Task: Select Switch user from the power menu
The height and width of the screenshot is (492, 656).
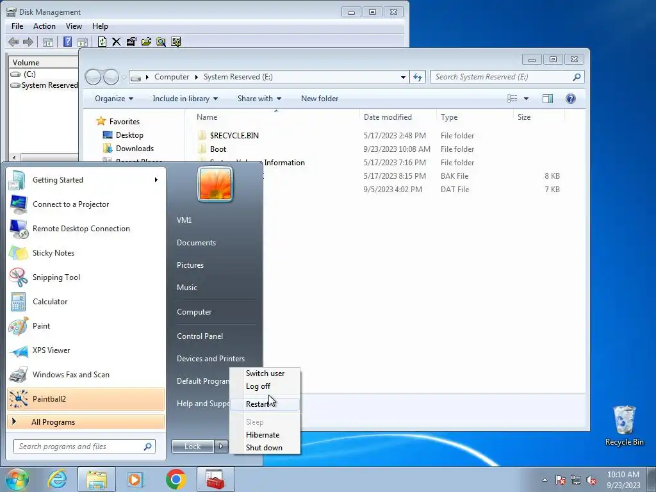Action: tap(265, 373)
